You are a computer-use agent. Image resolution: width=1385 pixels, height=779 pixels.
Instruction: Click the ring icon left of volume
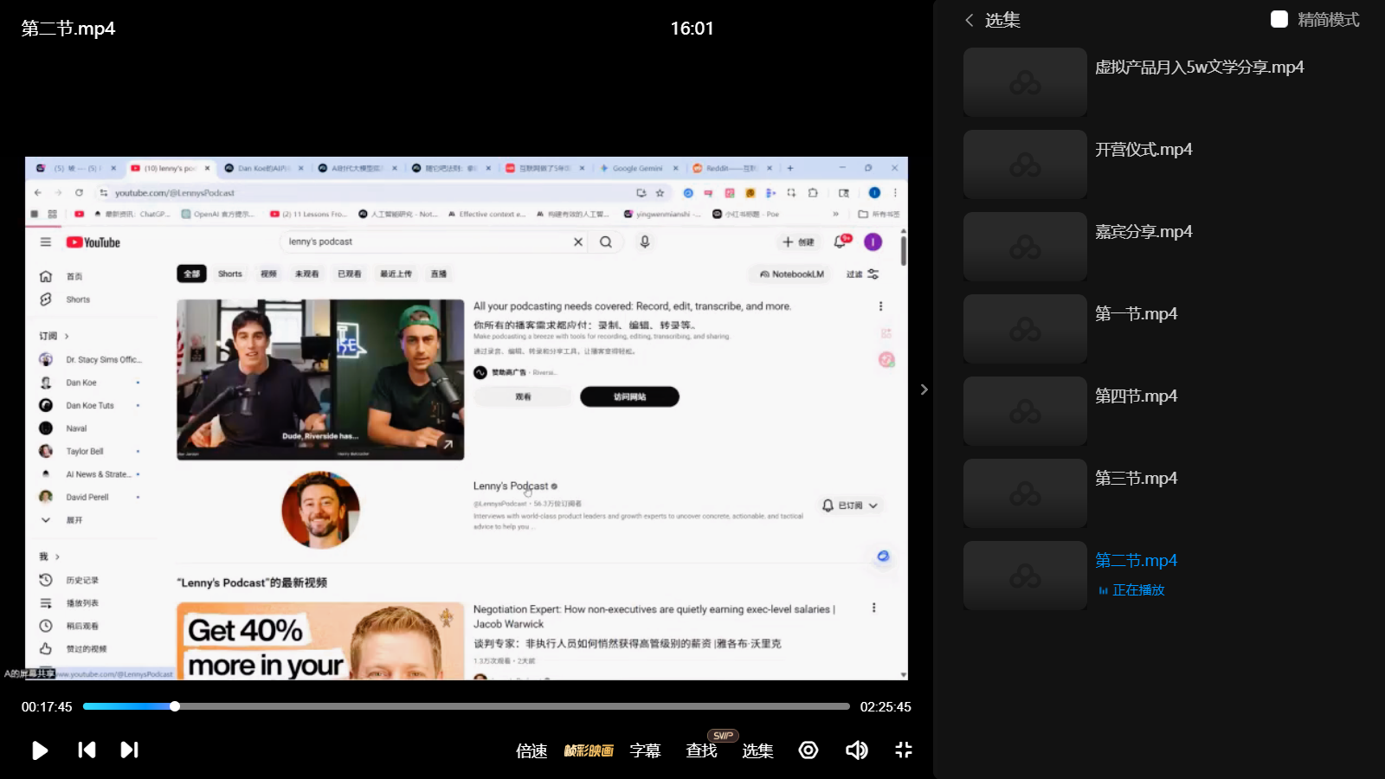pyautogui.click(x=808, y=750)
